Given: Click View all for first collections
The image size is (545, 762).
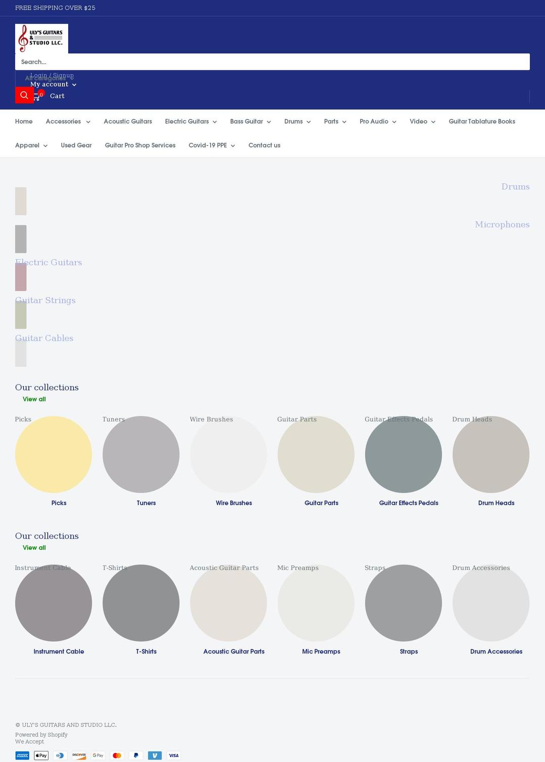Looking at the screenshot, I should pos(34,399).
